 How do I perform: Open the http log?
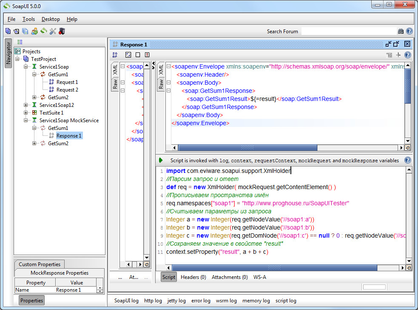(153, 301)
